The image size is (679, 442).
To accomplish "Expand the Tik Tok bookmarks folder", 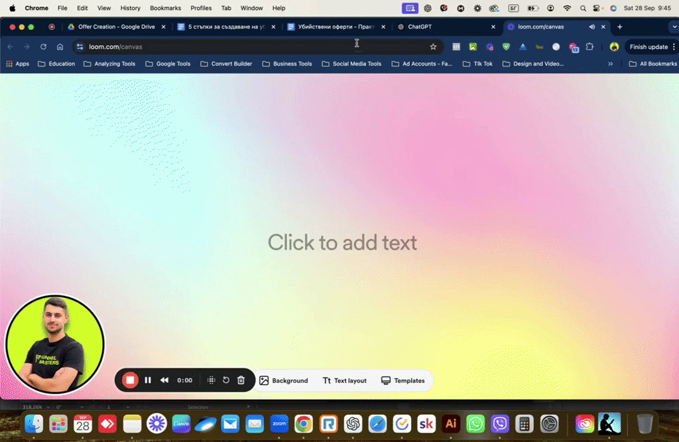I will click(x=477, y=64).
